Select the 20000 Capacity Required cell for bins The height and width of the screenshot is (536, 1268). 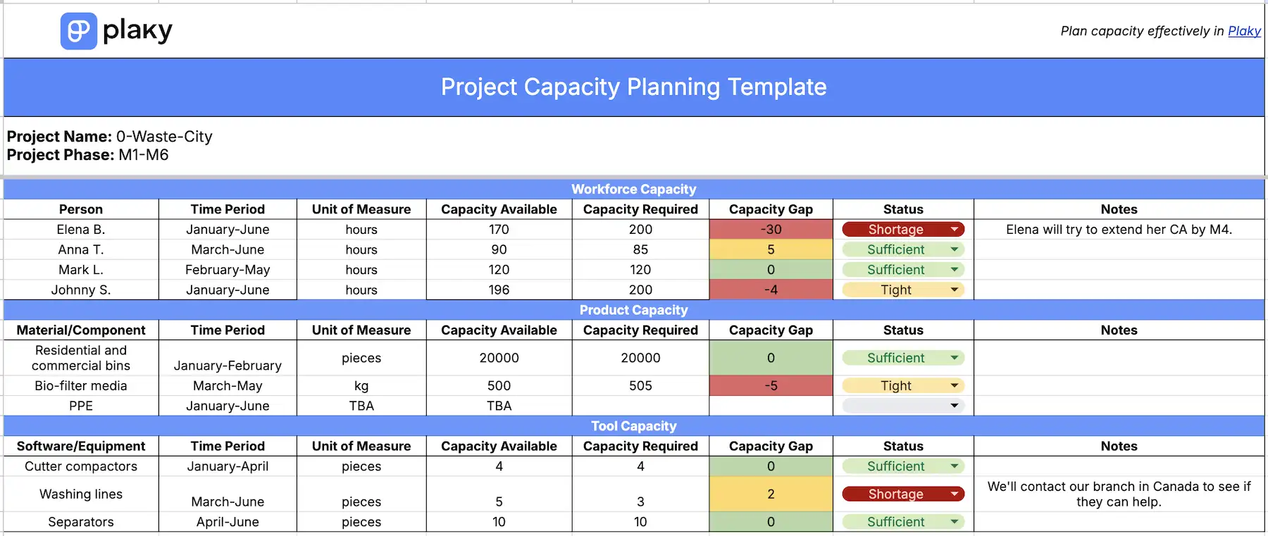[x=640, y=358]
